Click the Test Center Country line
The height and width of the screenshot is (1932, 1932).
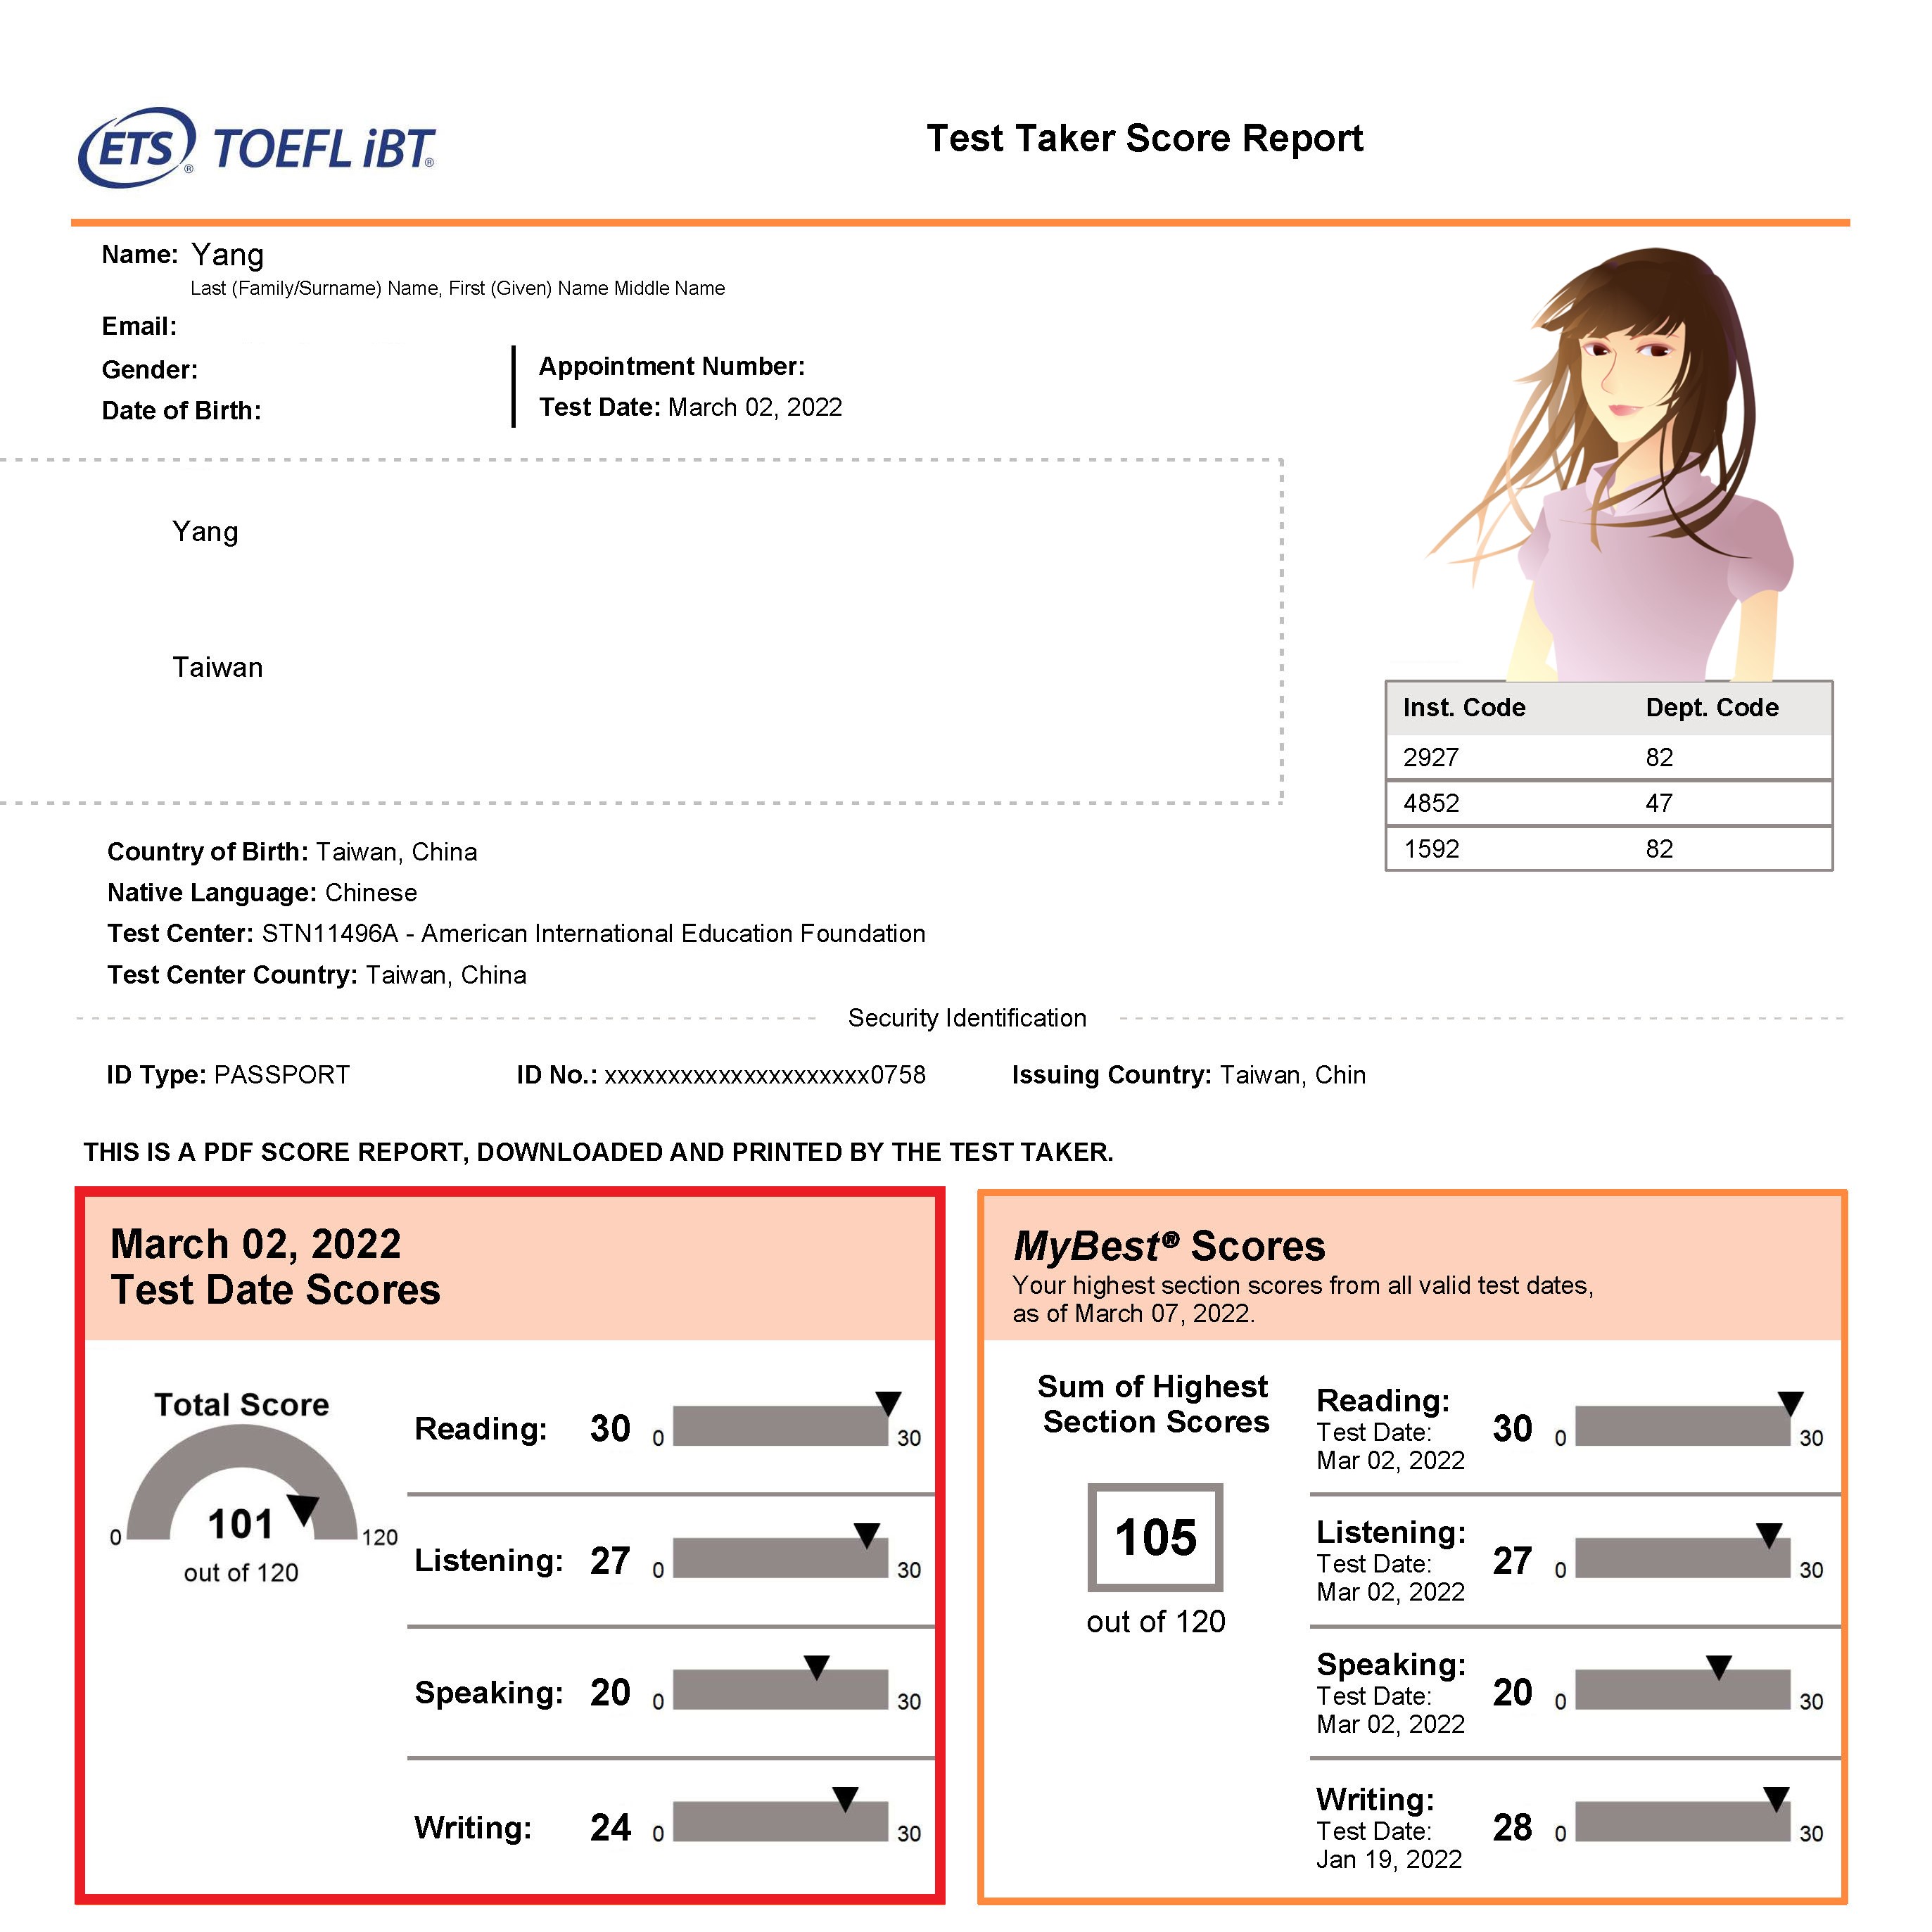(316, 975)
